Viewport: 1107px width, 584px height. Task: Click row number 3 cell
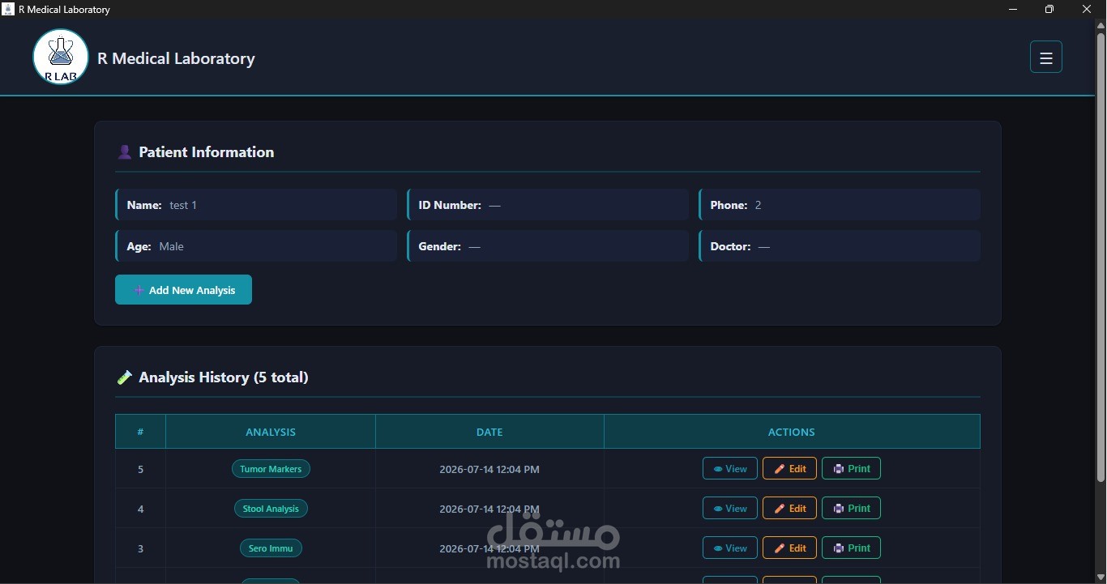(140, 548)
